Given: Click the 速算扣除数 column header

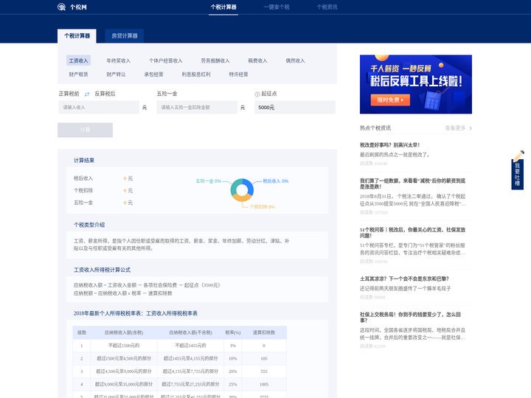Looking at the screenshot, I should click(264, 332).
